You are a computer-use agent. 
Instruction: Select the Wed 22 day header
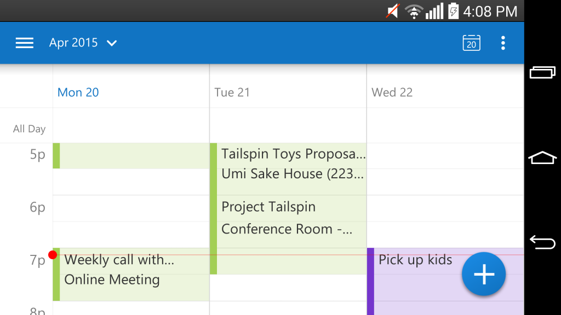point(392,92)
